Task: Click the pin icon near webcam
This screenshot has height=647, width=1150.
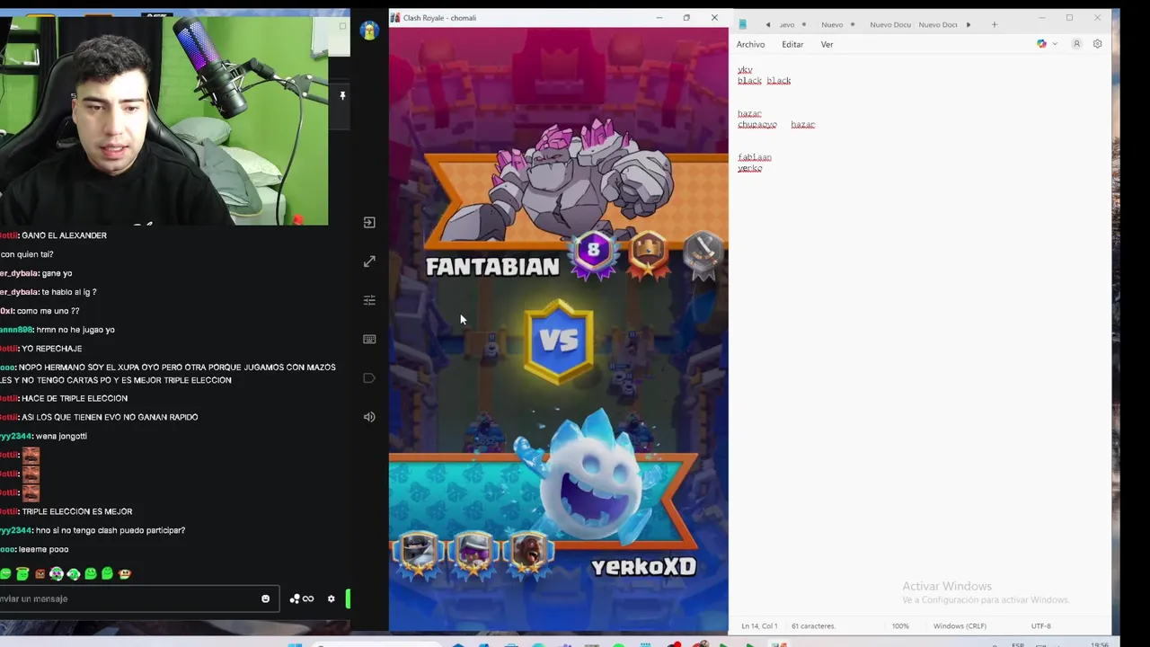Action: click(342, 95)
